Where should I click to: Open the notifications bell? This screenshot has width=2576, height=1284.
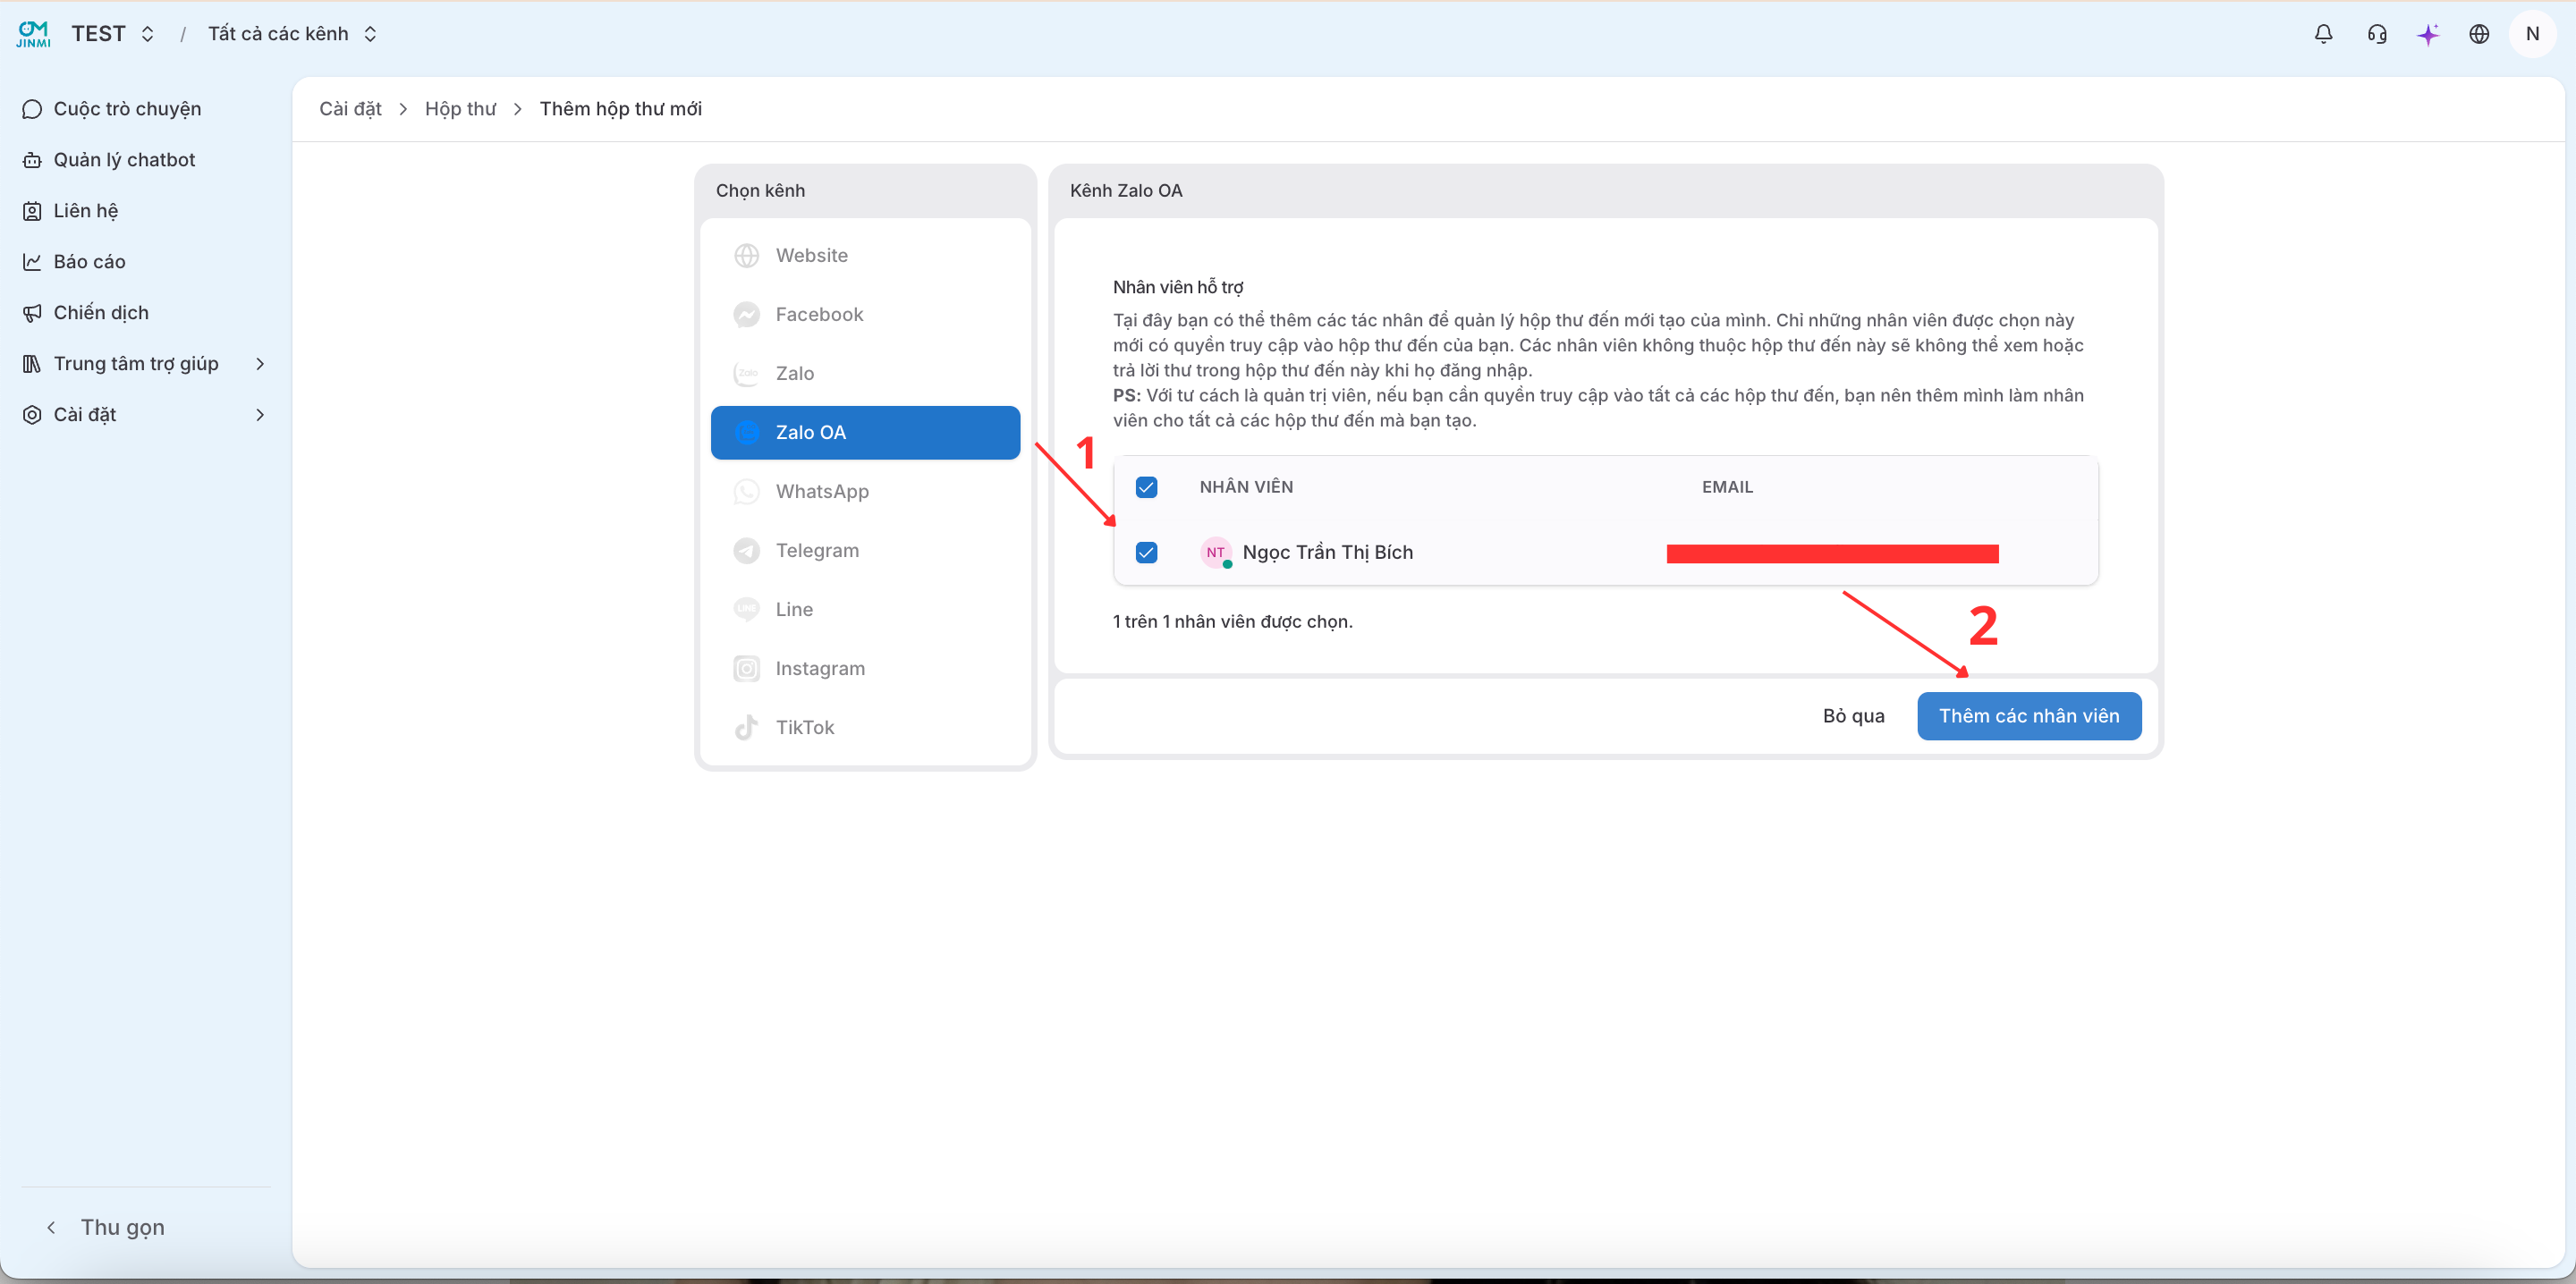coord(2323,34)
